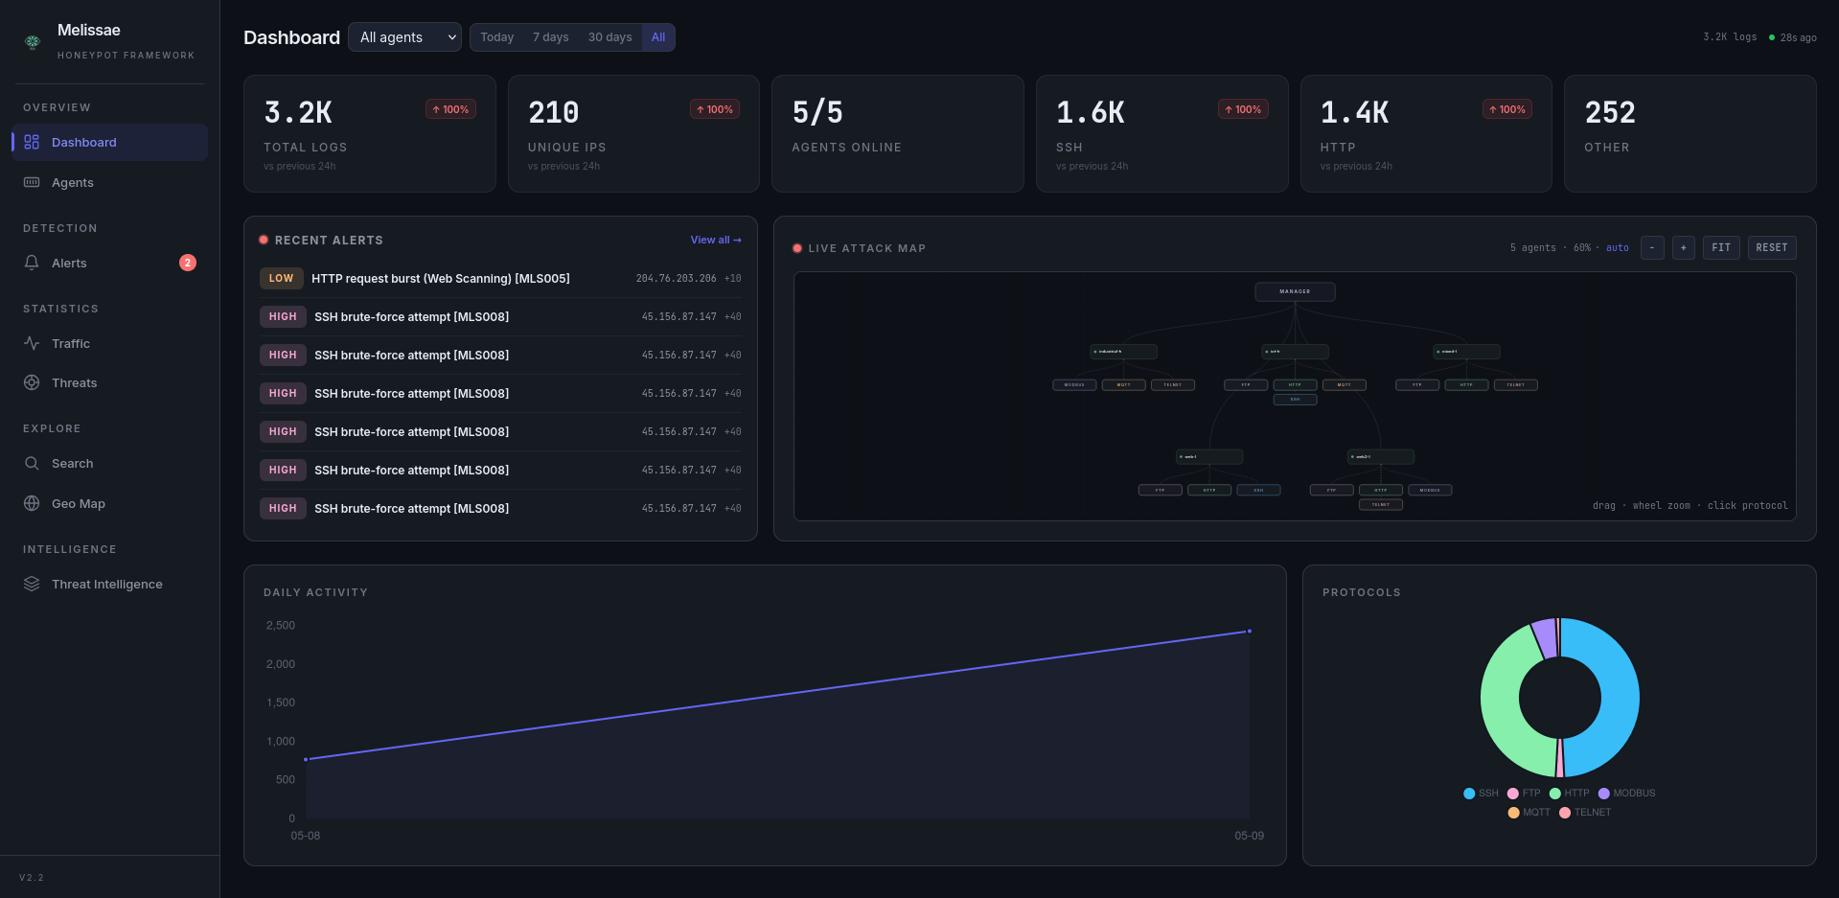
Task: Click the blue SSH donut chart segment
Action: [1620, 698]
